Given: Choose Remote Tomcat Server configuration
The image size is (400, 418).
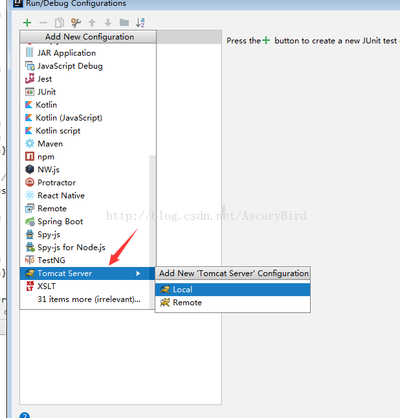Looking at the screenshot, I should pyautogui.click(x=233, y=303).
